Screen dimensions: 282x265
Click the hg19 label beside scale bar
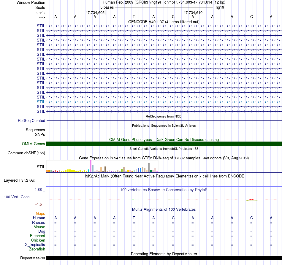(220, 7)
